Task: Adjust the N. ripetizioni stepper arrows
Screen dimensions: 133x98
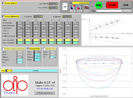Action: click(63, 16)
